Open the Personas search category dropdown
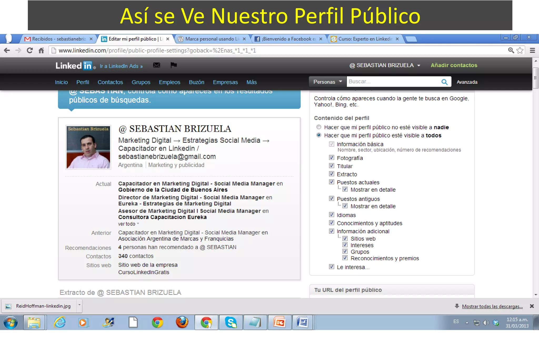 (x=328, y=82)
